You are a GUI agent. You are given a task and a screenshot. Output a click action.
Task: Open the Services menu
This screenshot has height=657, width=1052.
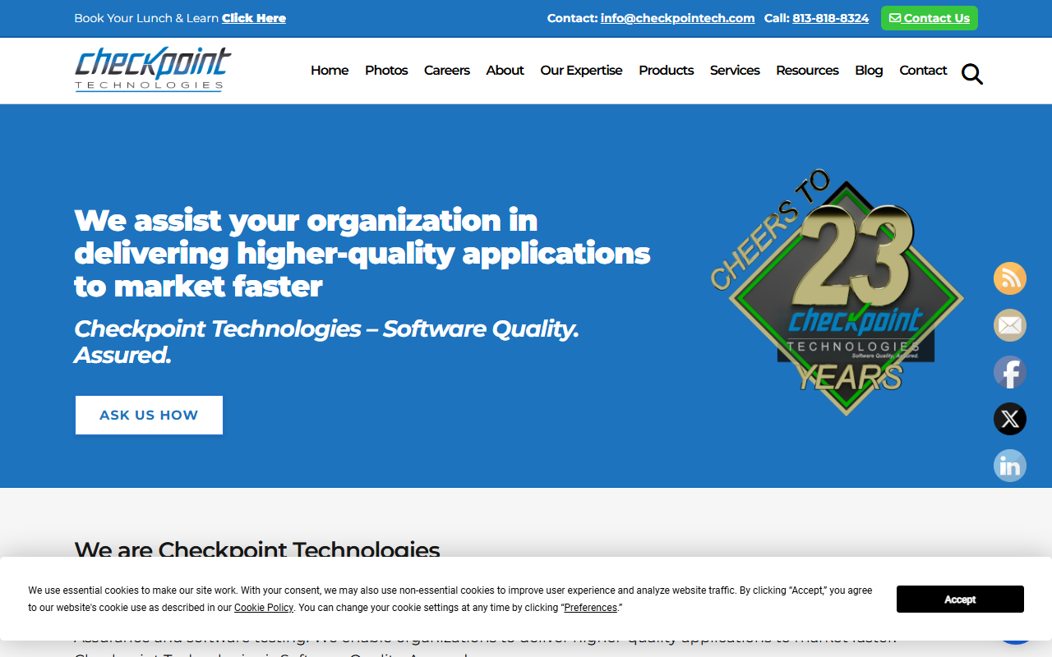click(x=735, y=71)
